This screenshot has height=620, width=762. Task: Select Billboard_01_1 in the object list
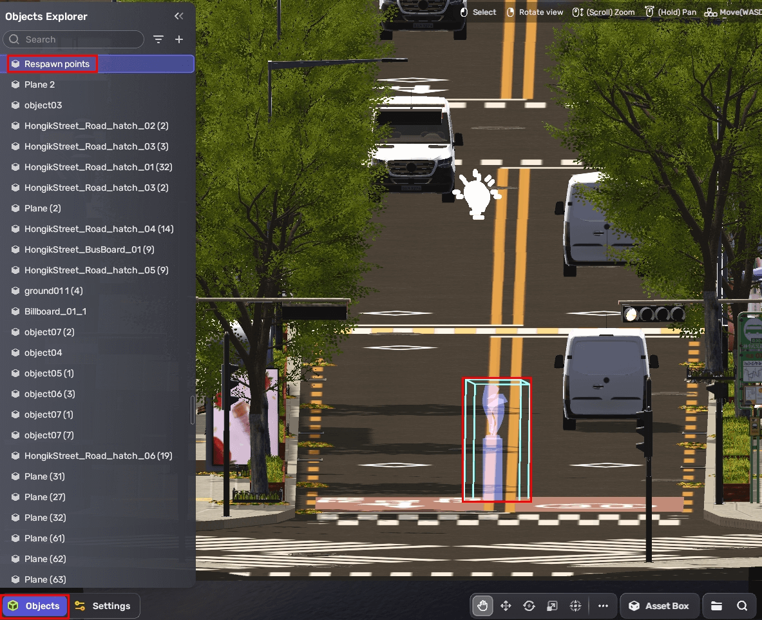click(55, 311)
